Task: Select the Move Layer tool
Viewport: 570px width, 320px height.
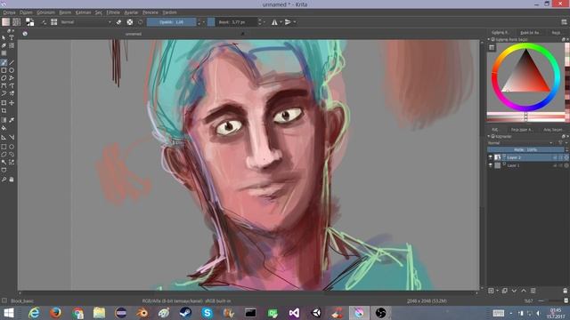Action: coord(12,103)
